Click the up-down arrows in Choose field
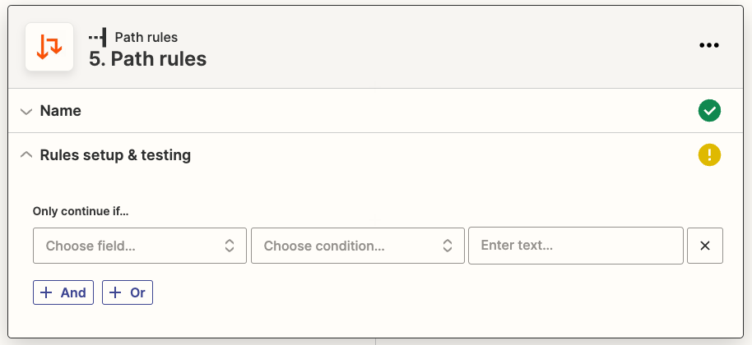752x345 pixels. 230,246
